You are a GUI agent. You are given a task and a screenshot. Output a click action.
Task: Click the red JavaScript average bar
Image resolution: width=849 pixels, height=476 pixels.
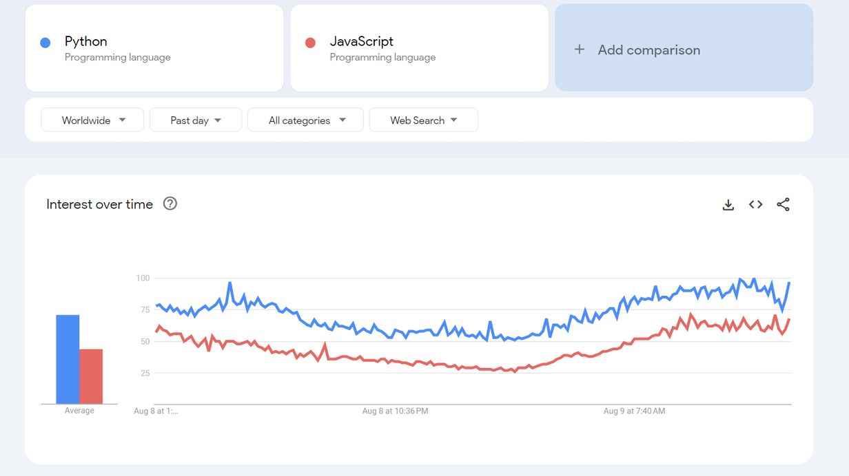click(91, 376)
